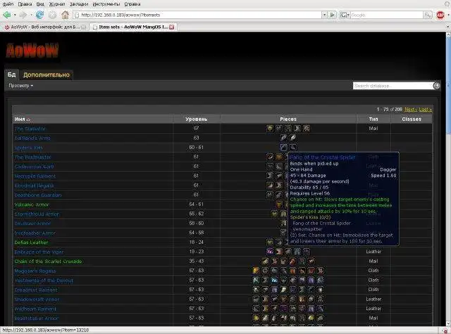Open first piece icon of Magister's Regalia row

256,271
